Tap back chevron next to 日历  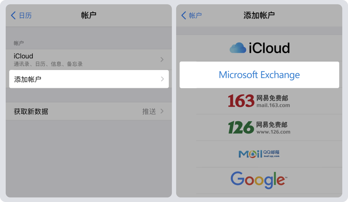point(13,15)
